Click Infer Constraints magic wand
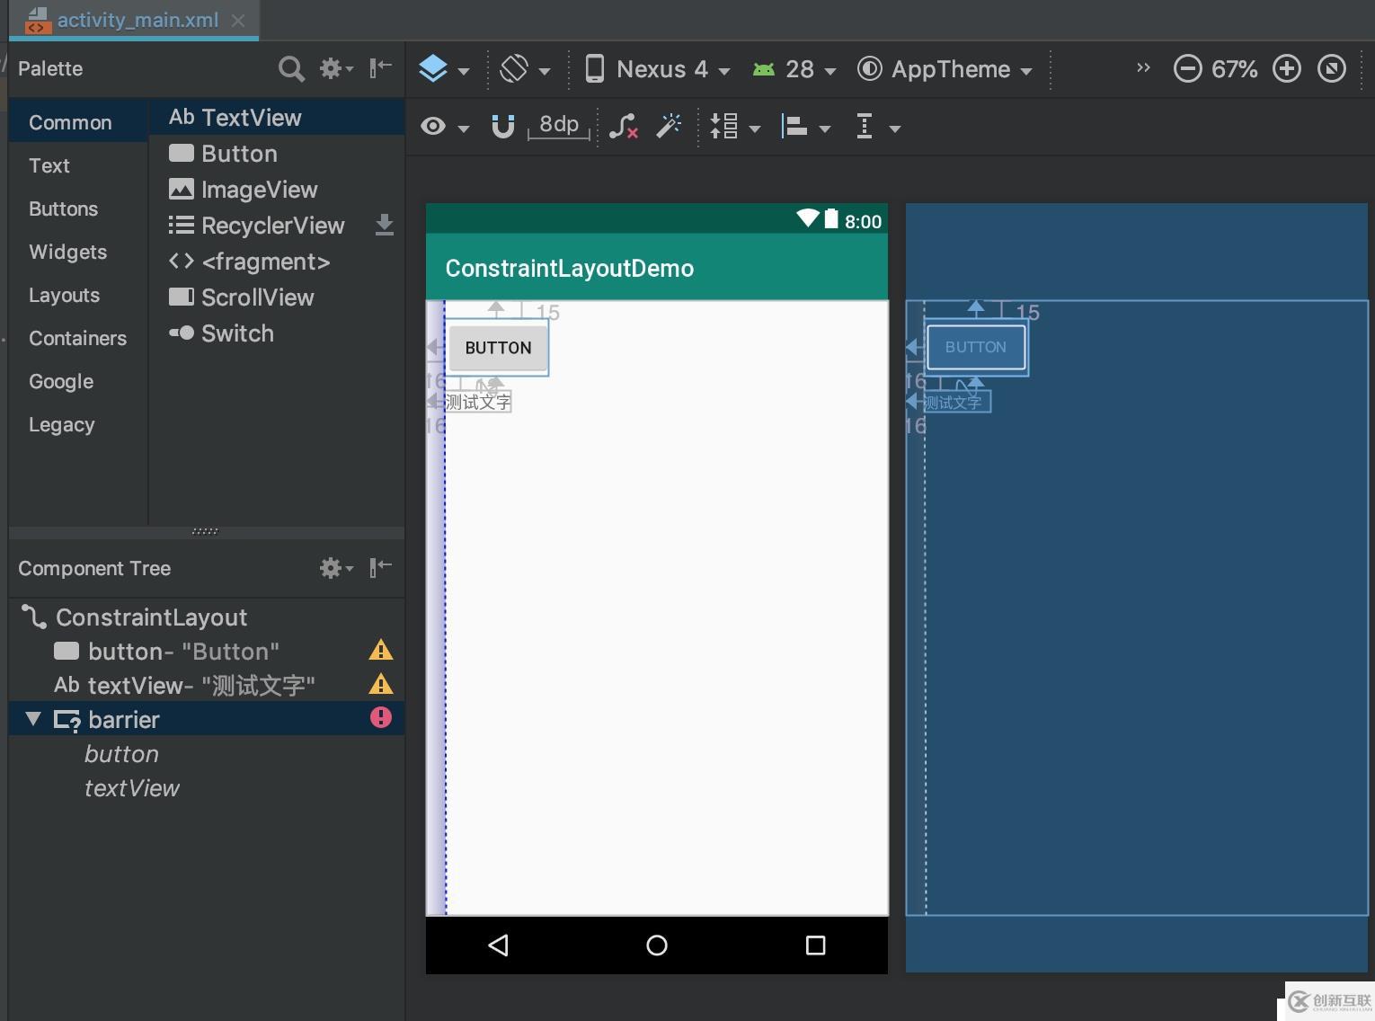Screen dimensions: 1375x1021 [669, 127]
